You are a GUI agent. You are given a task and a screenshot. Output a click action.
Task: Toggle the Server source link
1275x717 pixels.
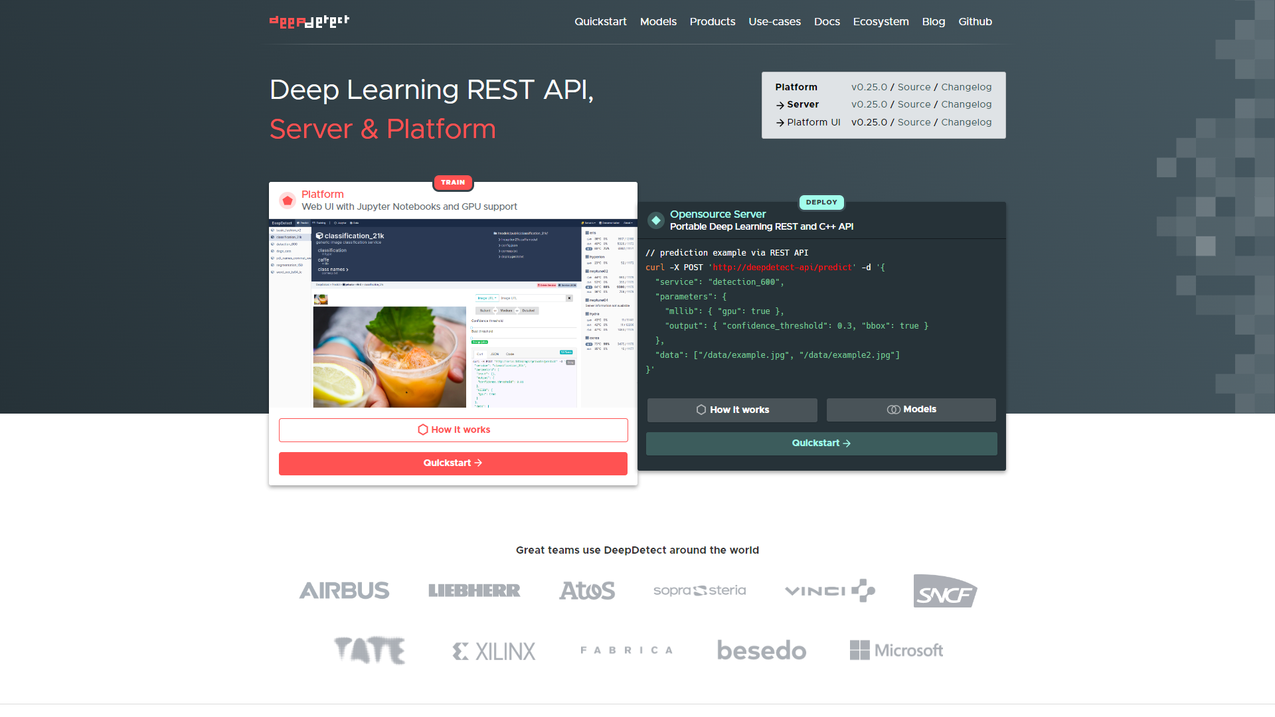coord(913,104)
